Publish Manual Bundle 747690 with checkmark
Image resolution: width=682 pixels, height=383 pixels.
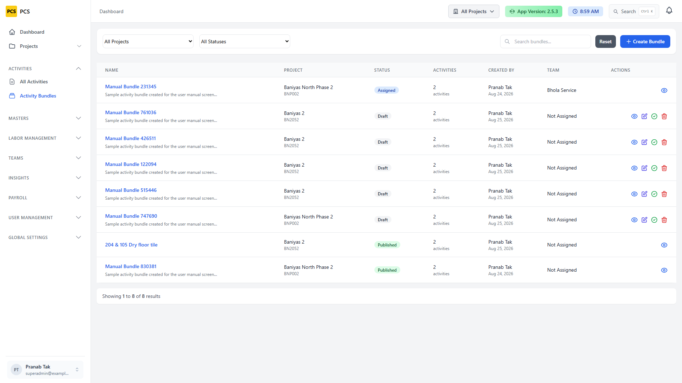point(654,220)
